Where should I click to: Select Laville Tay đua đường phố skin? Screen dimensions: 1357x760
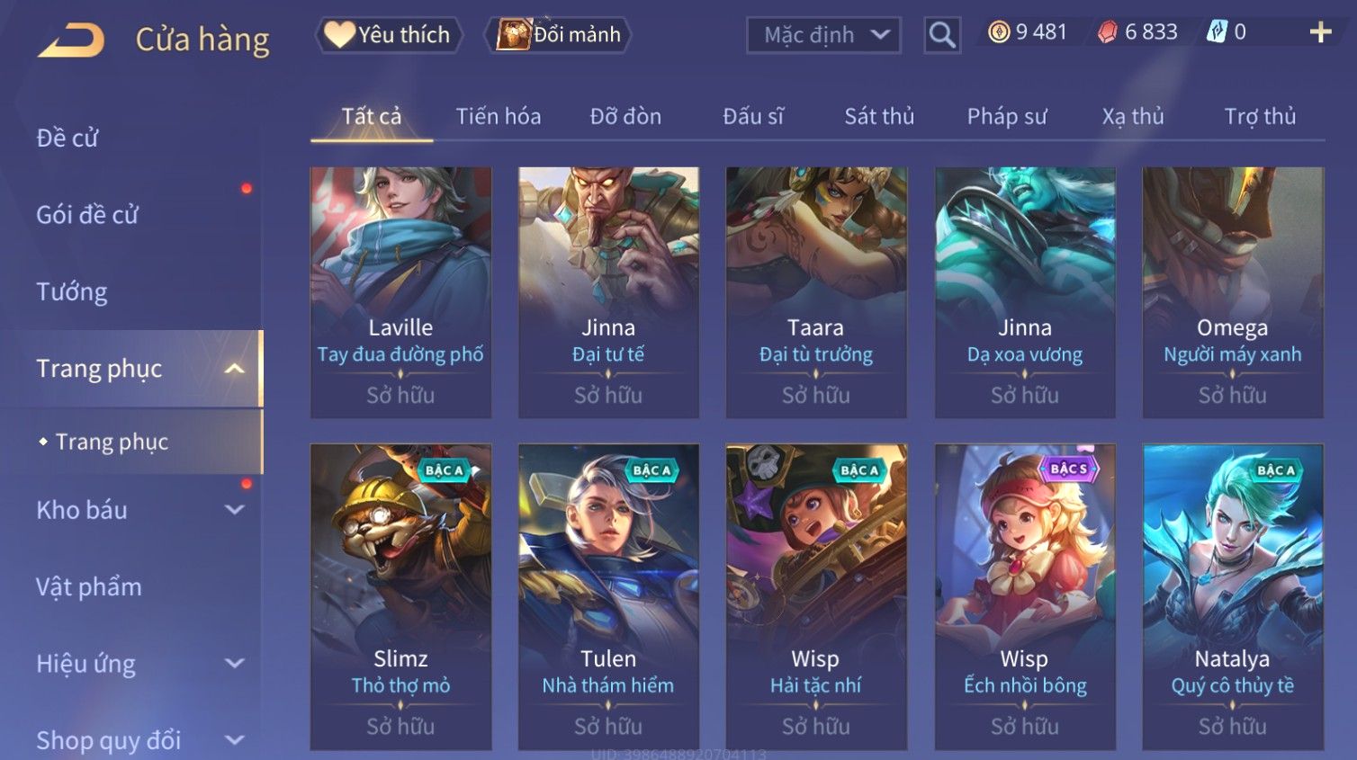click(x=400, y=292)
